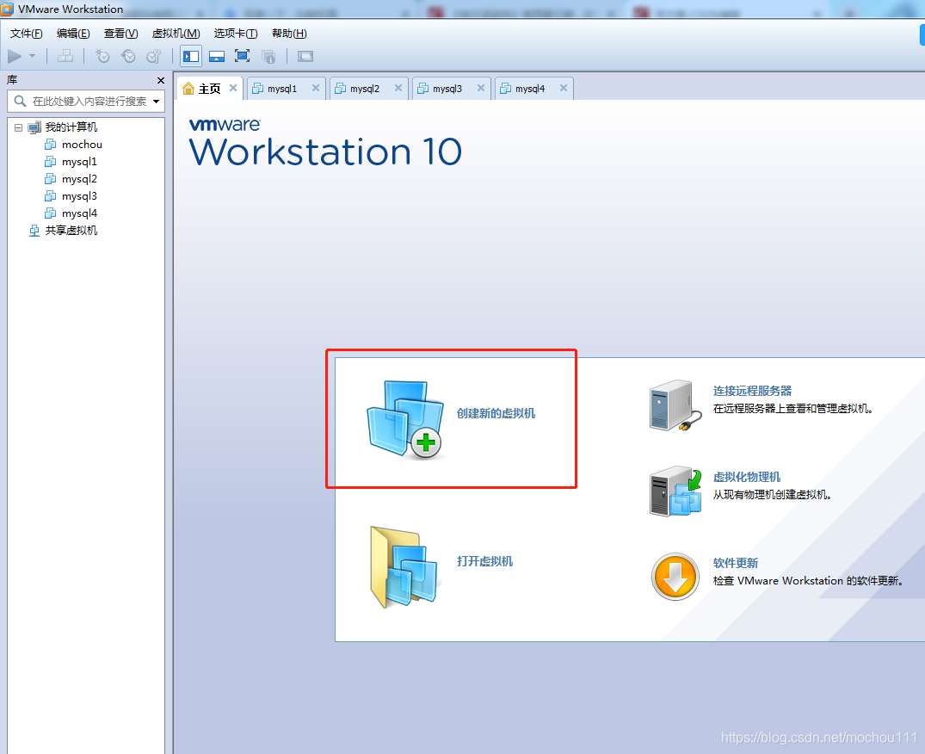This screenshot has width=925, height=754.
Task: Toggle the library sidebar view icon
Action: [x=191, y=56]
